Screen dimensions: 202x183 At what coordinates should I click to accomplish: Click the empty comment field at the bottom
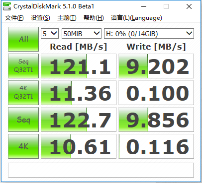pos(101,170)
